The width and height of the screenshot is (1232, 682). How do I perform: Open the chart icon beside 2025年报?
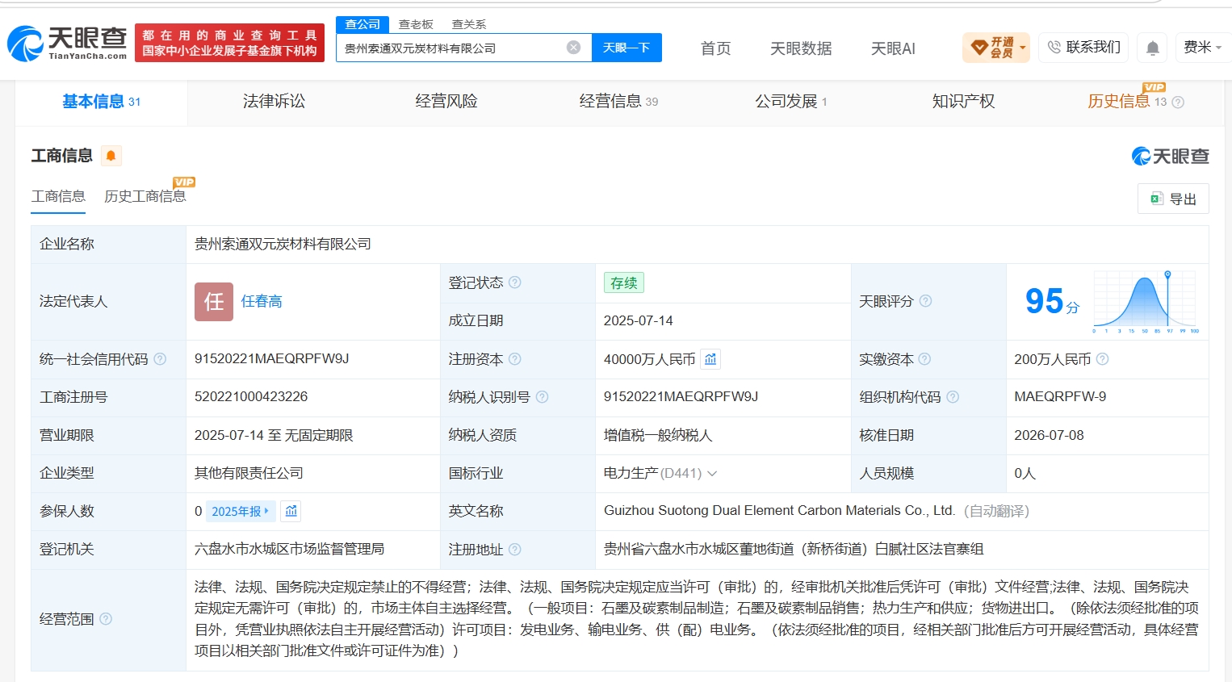click(291, 511)
